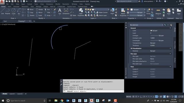Collapse the 3D Visualization section
The height and width of the screenshot is (103, 184).
[x=170, y=48]
